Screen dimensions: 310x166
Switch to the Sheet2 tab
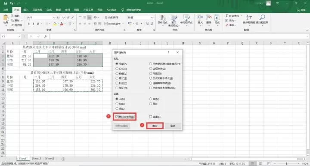36,158
